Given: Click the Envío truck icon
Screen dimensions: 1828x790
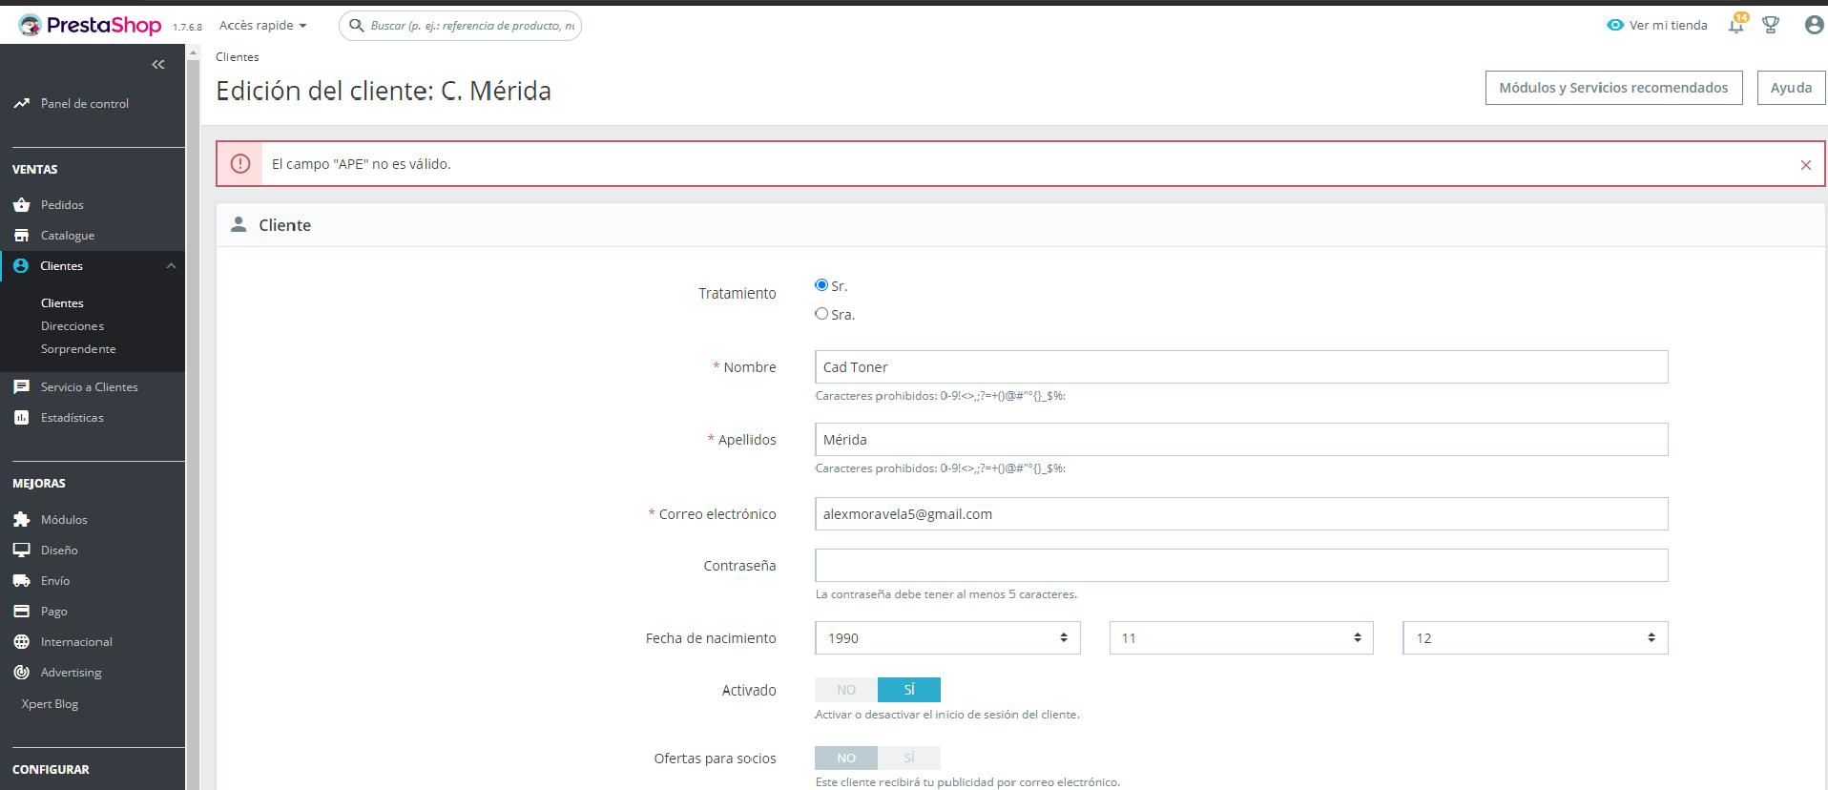Looking at the screenshot, I should (21, 580).
